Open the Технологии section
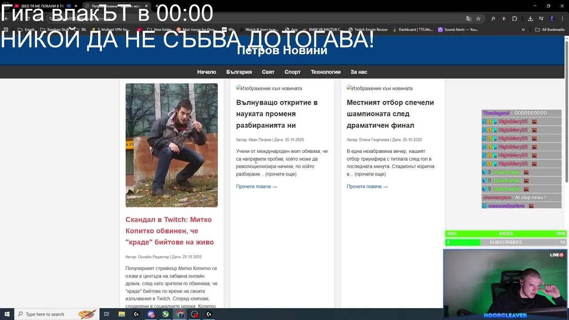The image size is (569, 320). point(326,72)
